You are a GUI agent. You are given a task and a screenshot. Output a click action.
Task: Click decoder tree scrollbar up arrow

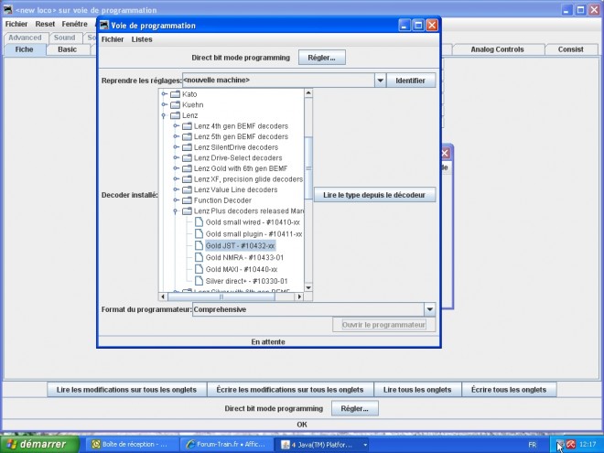click(x=308, y=92)
